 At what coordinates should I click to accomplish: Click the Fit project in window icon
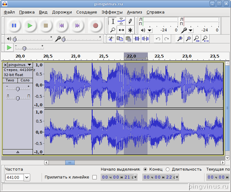(x=205, y=39)
